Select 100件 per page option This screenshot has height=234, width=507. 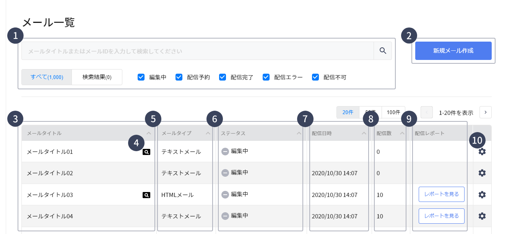(393, 112)
